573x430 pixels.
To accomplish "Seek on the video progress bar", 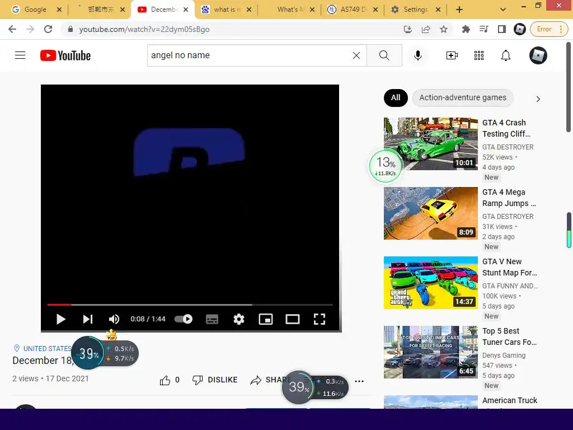I will click(x=190, y=305).
